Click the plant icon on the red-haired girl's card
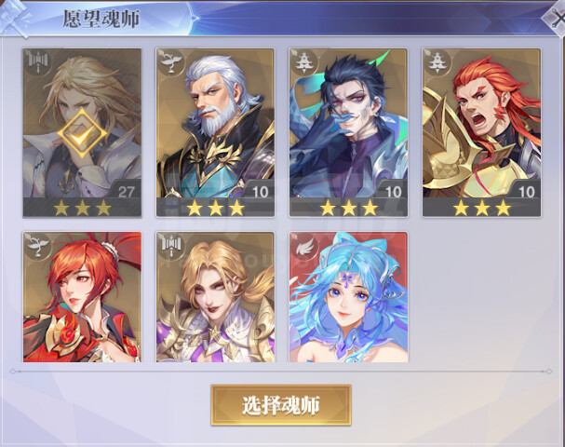 (37, 247)
